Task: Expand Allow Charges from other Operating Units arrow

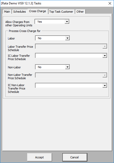Action: click(x=67, y=22)
